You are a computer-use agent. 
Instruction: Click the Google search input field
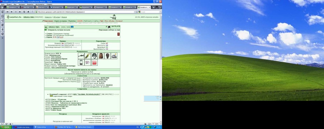pyautogui.click(x=150, y=12)
